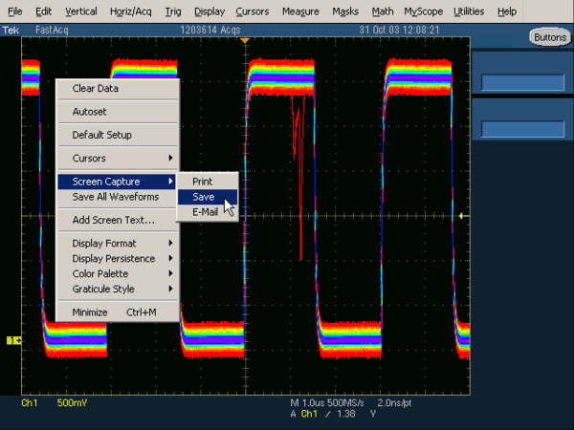The width and height of the screenshot is (574, 430).
Task: Run Autoset from the context menu
Action: tap(90, 112)
